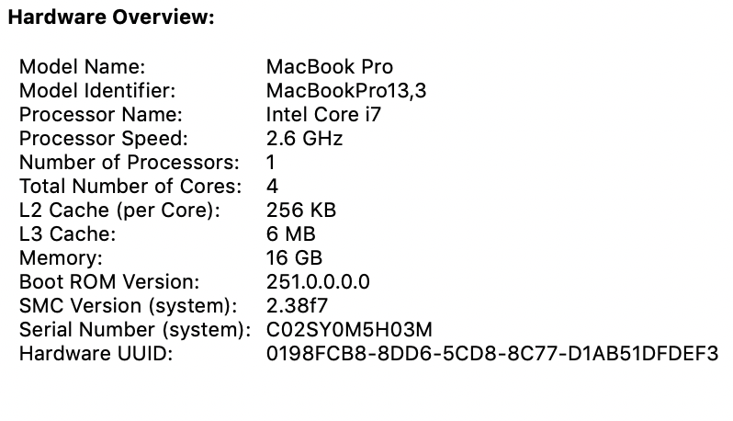
Task: Click the Processor Speed label
Action: [103, 139]
